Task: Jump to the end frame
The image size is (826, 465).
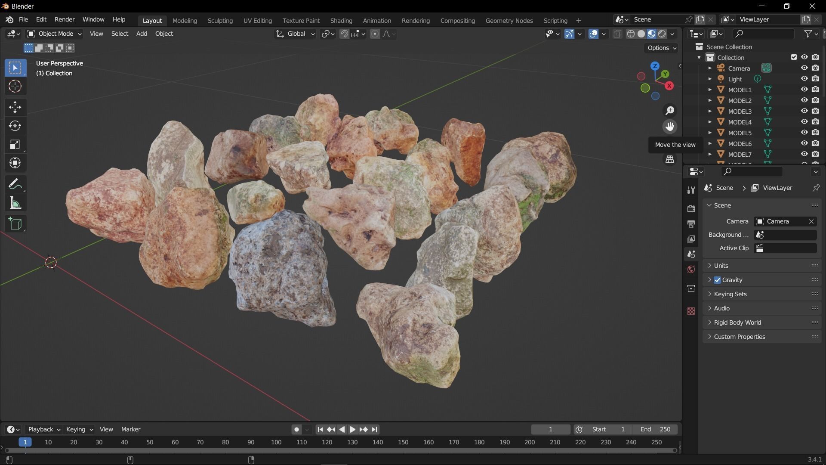Action: point(375,429)
